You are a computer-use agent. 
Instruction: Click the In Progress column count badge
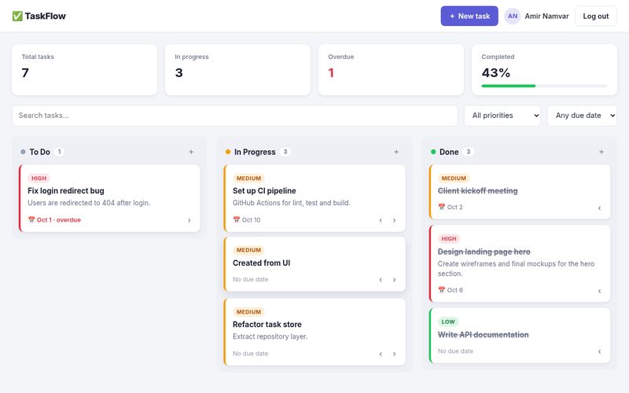point(285,152)
